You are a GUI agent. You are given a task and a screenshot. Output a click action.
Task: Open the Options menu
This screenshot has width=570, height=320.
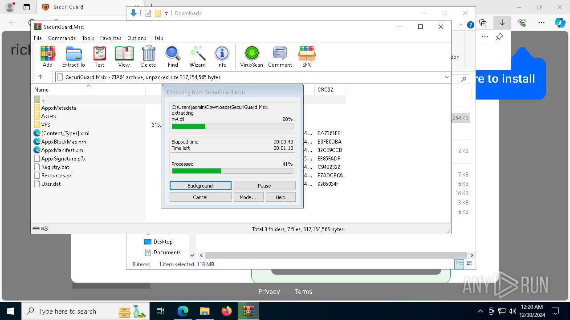point(137,38)
